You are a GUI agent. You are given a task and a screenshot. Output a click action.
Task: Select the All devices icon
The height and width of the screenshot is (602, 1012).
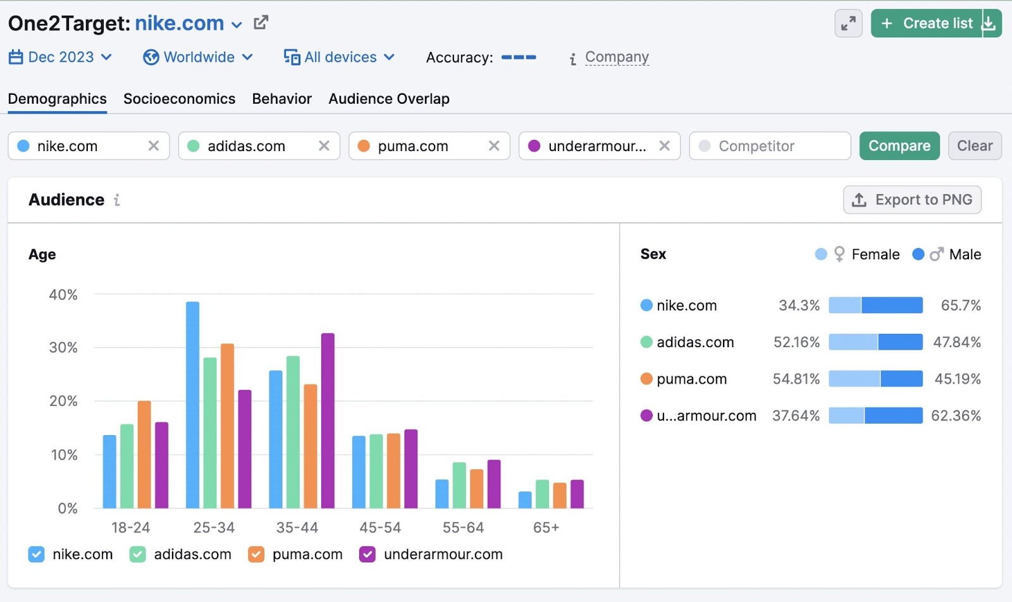coord(292,57)
